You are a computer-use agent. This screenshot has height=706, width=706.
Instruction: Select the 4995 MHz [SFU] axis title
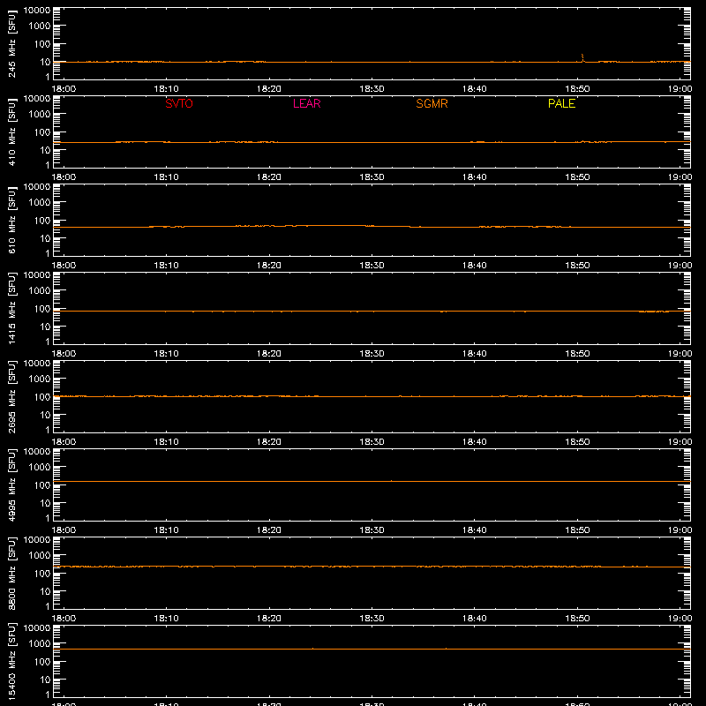coord(11,484)
